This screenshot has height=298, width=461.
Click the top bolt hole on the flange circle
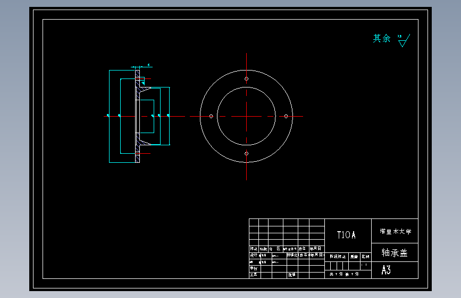pos(246,78)
